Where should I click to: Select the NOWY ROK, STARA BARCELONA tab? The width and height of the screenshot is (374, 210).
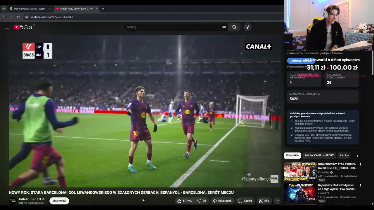point(74,9)
